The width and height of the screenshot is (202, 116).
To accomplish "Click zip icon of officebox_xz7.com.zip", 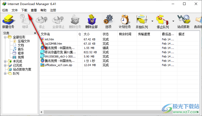I will pos(42,65).
